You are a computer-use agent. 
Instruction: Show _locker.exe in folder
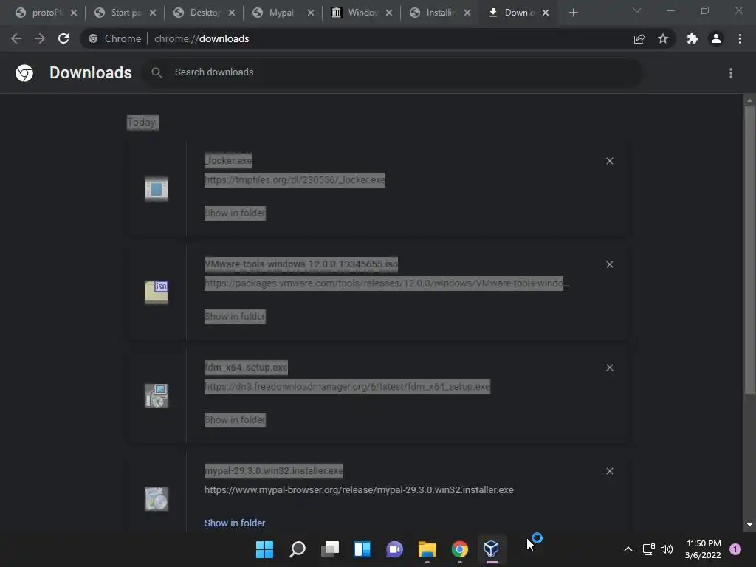tap(235, 213)
